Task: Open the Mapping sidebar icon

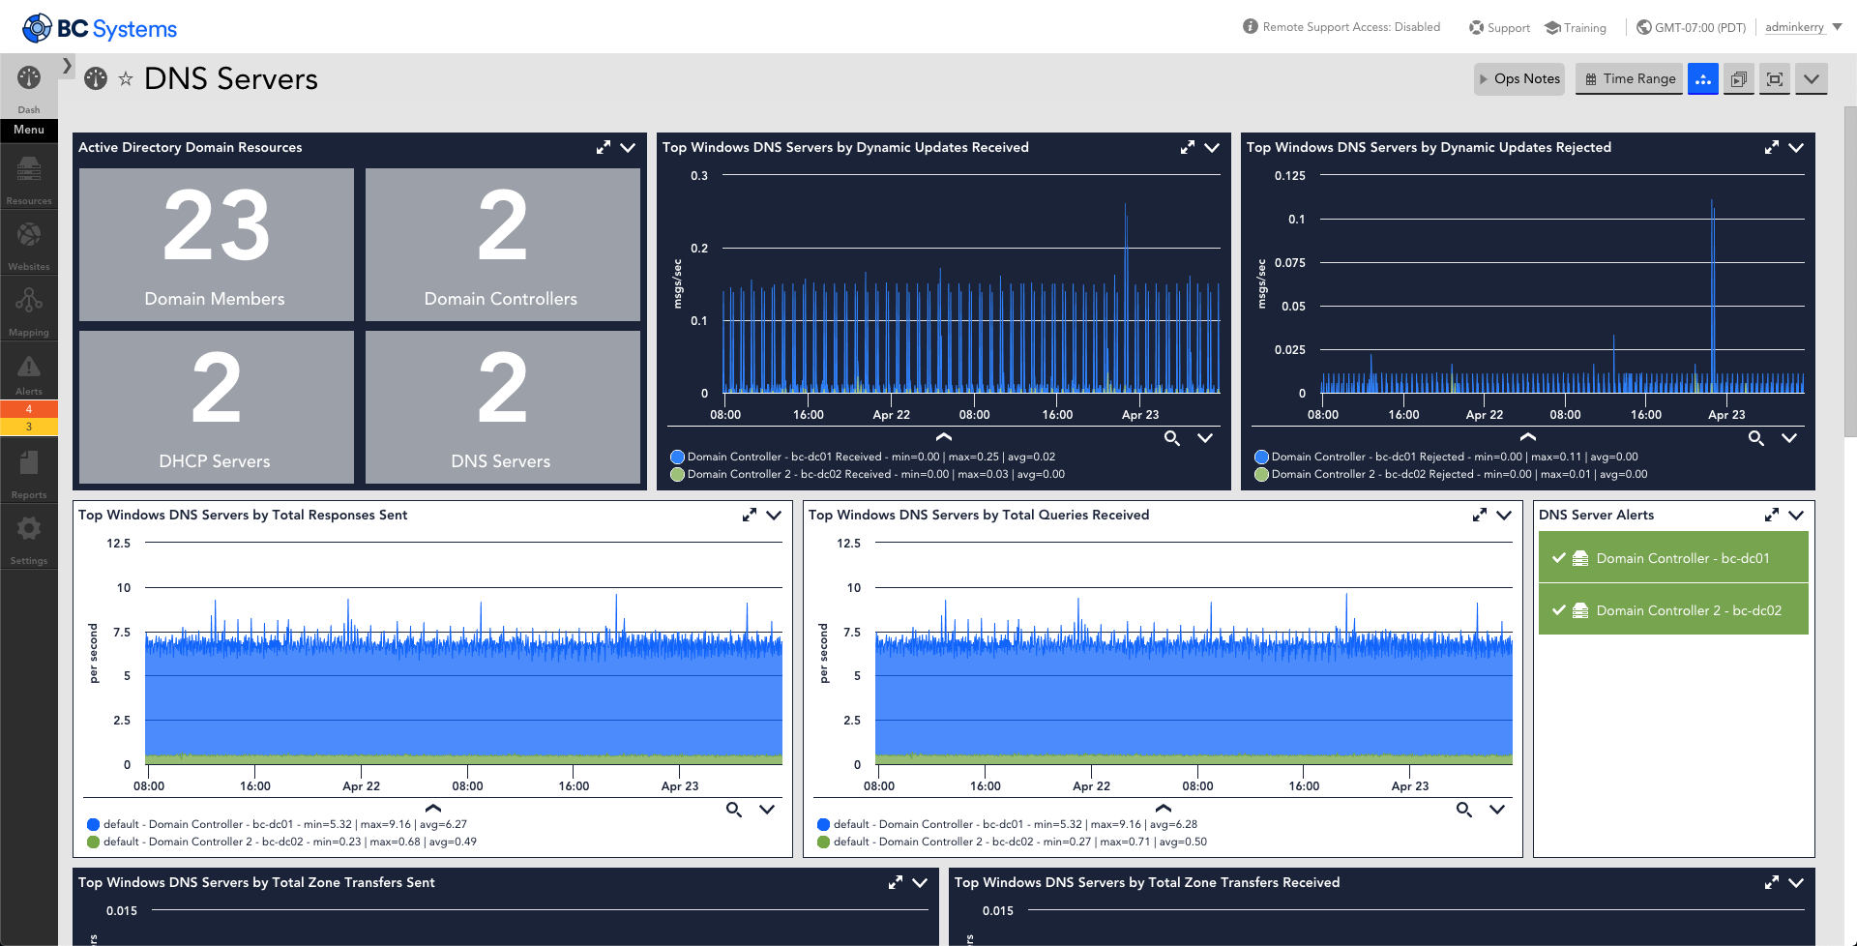Action: tap(29, 308)
